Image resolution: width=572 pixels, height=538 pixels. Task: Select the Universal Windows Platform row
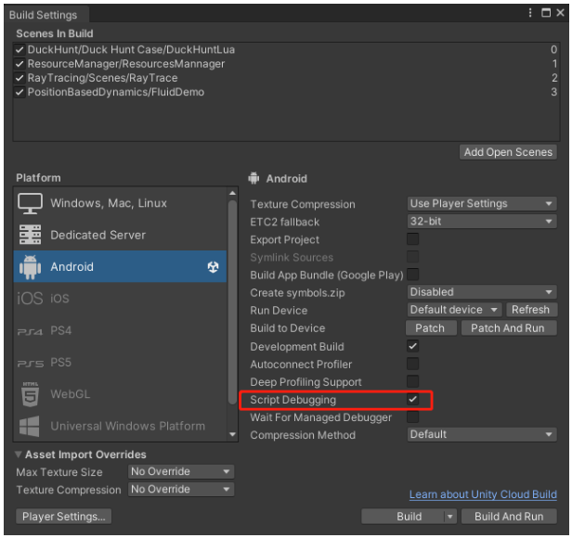pyautogui.click(x=120, y=426)
